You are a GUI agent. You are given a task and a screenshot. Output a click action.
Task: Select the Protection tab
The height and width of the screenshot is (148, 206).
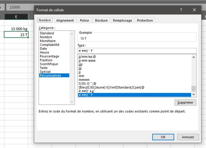pos(145,20)
